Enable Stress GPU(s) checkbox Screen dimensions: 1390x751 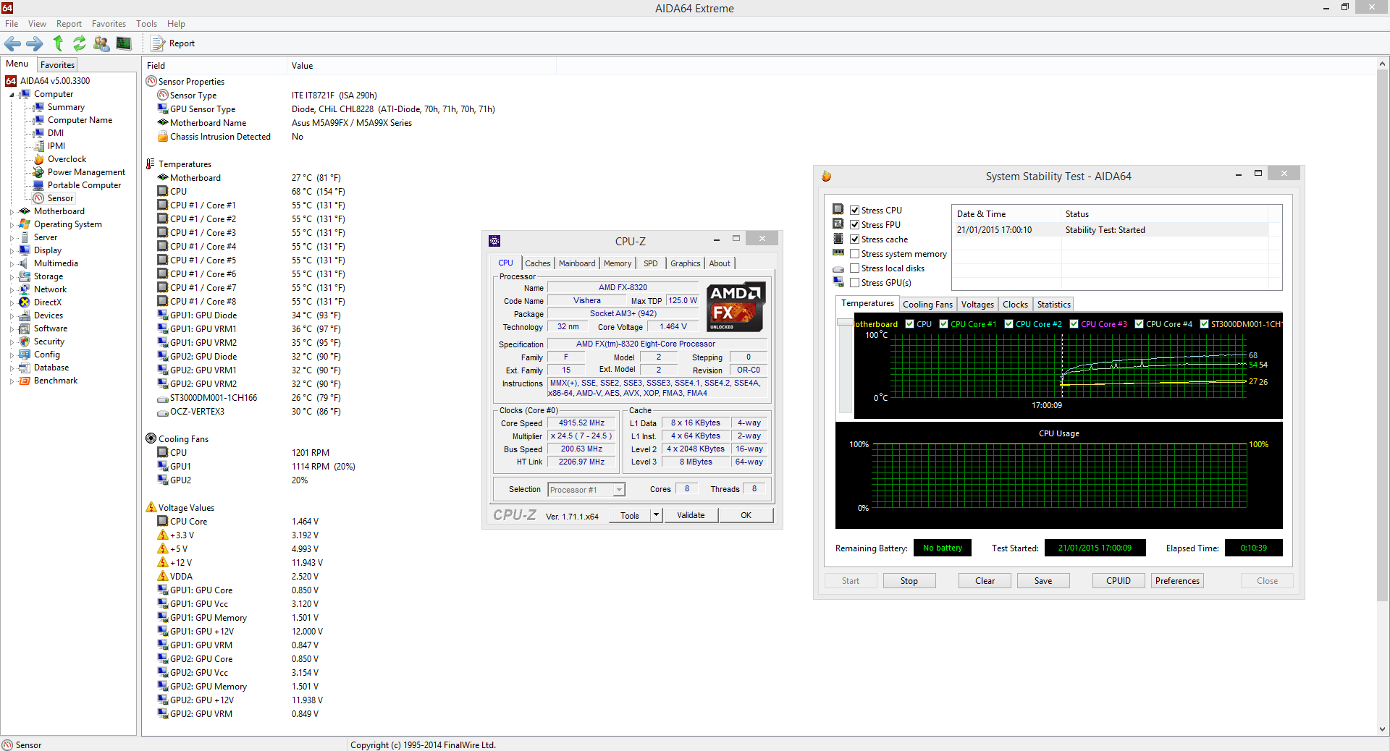[855, 283]
